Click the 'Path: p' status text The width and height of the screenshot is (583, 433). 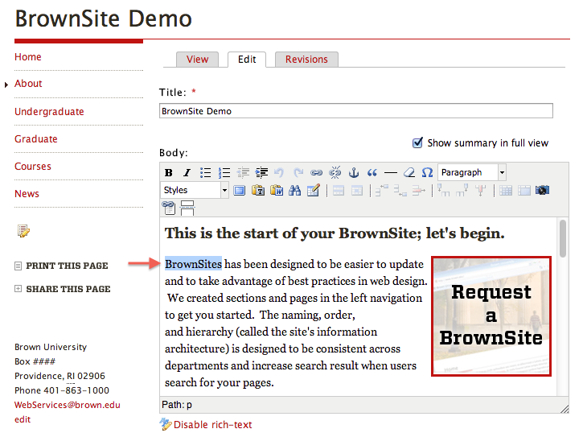click(x=177, y=405)
